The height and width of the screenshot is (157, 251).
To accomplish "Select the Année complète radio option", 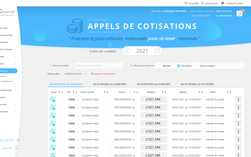I will pyautogui.click(x=197, y=66).
